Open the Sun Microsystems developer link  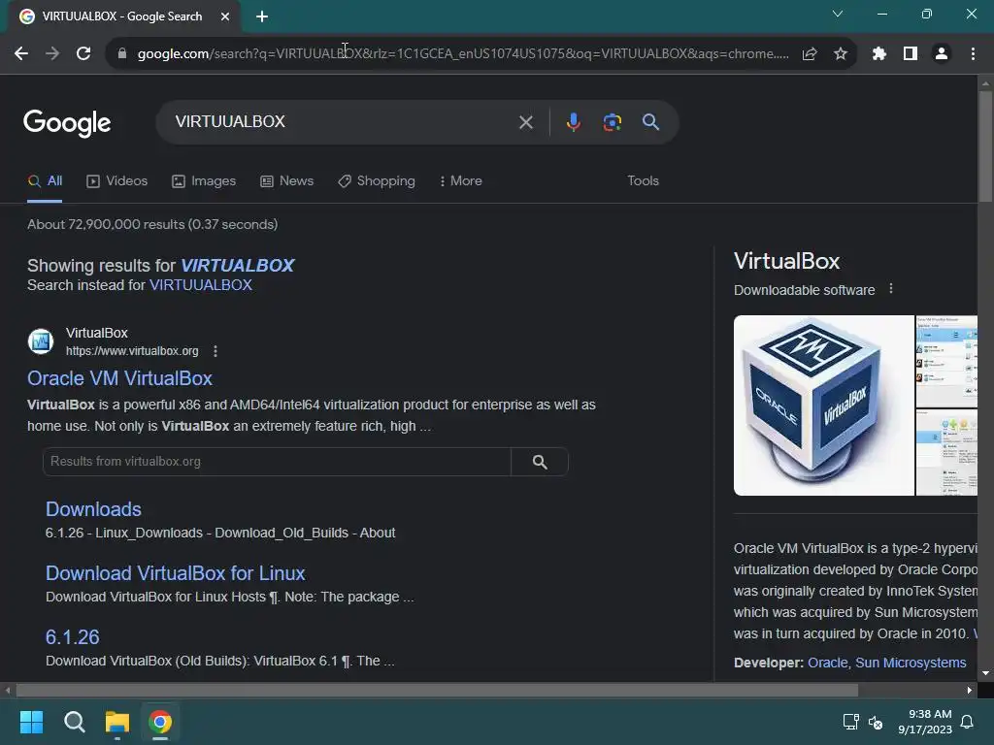click(911, 663)
